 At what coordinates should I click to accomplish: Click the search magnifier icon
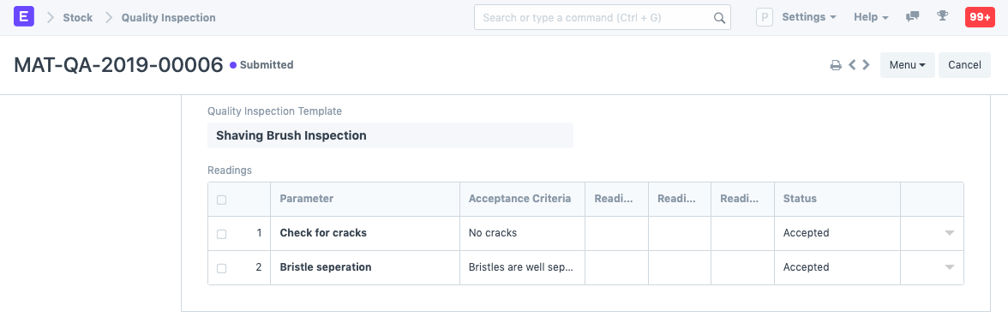[x=719, y=18]
